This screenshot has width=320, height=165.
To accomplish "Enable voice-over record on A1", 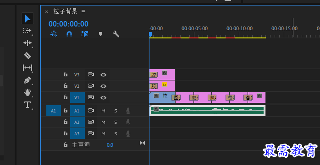I will 128,111.
